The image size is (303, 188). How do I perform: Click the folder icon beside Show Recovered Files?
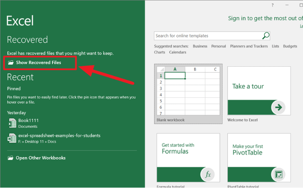(x=11, y=63)
